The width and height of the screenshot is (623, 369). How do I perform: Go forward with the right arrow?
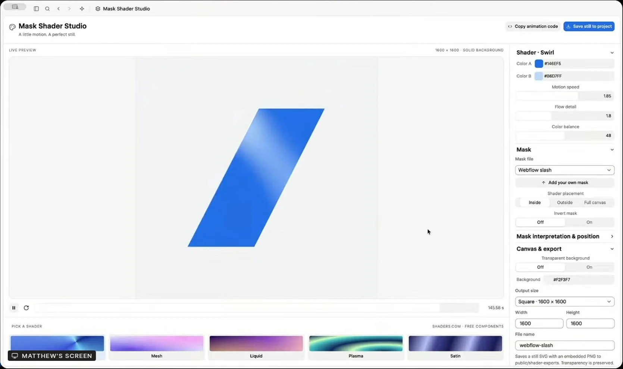(69, 9)
